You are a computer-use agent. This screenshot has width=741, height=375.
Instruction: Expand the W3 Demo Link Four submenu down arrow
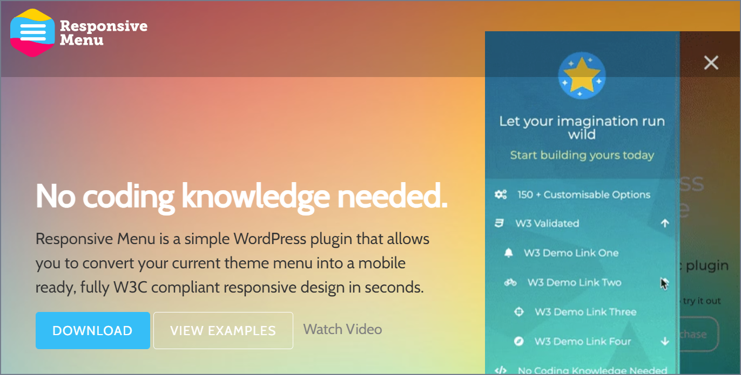665,342
